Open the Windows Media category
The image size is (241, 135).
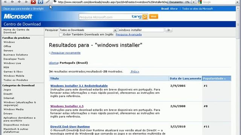click(x=14, y=109)
